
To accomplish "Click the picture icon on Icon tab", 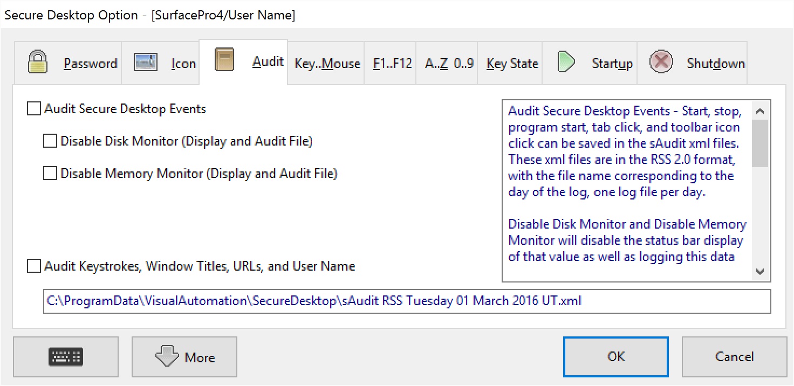I will pos(145,63).
